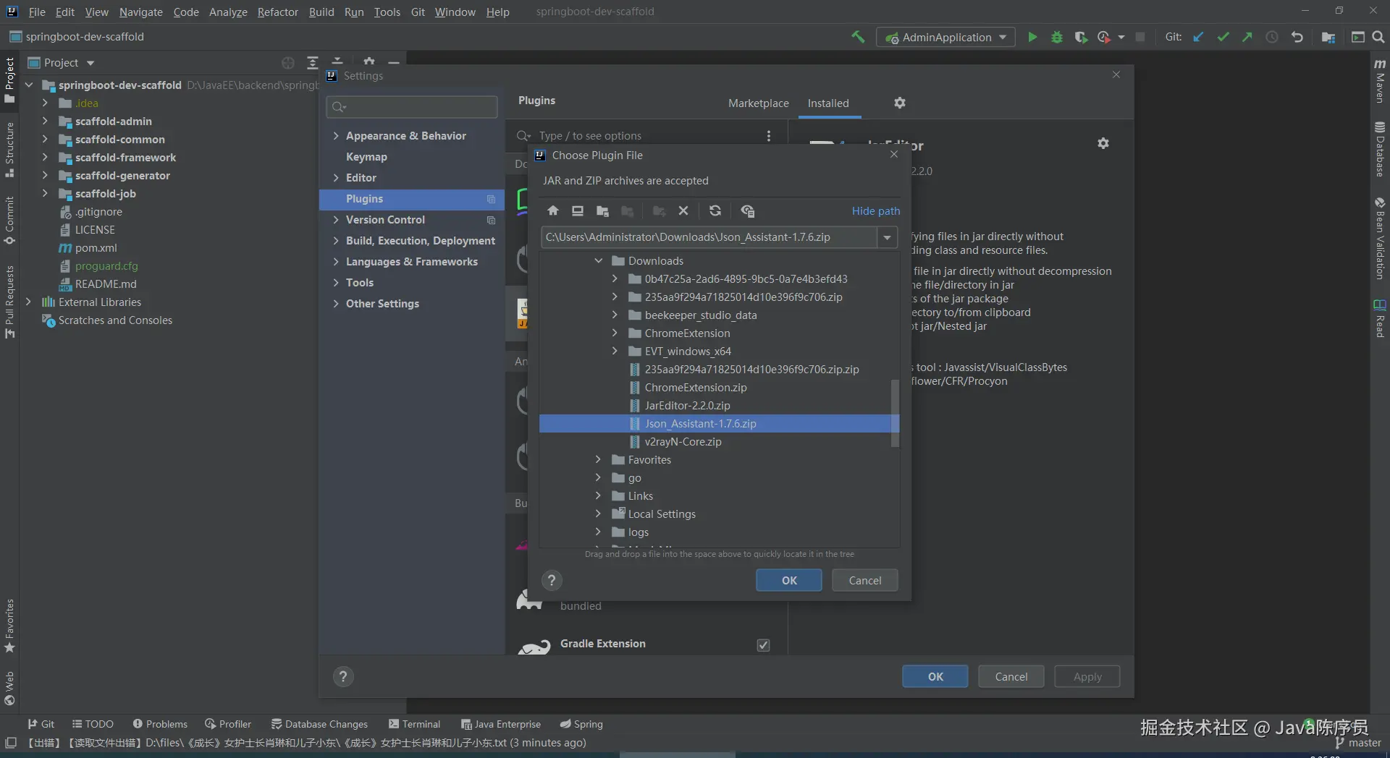Switch to the Marketplace tab

pyautogui.click(x=758, y=103)
